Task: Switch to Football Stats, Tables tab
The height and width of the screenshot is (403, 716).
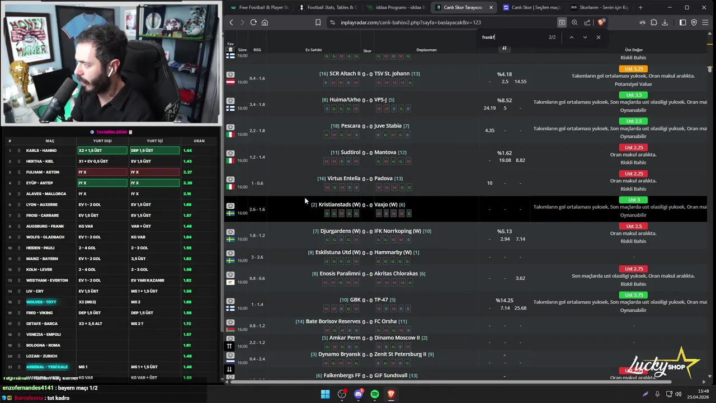Action: coord(327,7)
